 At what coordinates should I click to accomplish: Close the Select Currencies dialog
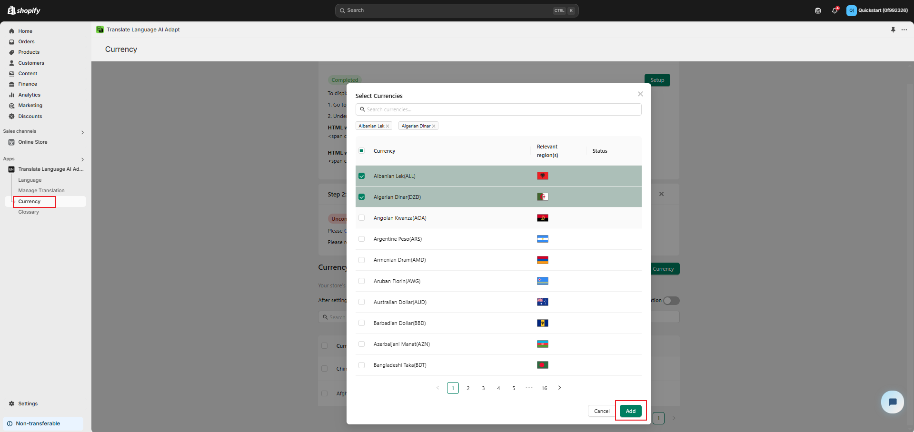coord(640,94)
